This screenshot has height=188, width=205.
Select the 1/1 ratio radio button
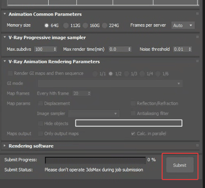point(95,74)
